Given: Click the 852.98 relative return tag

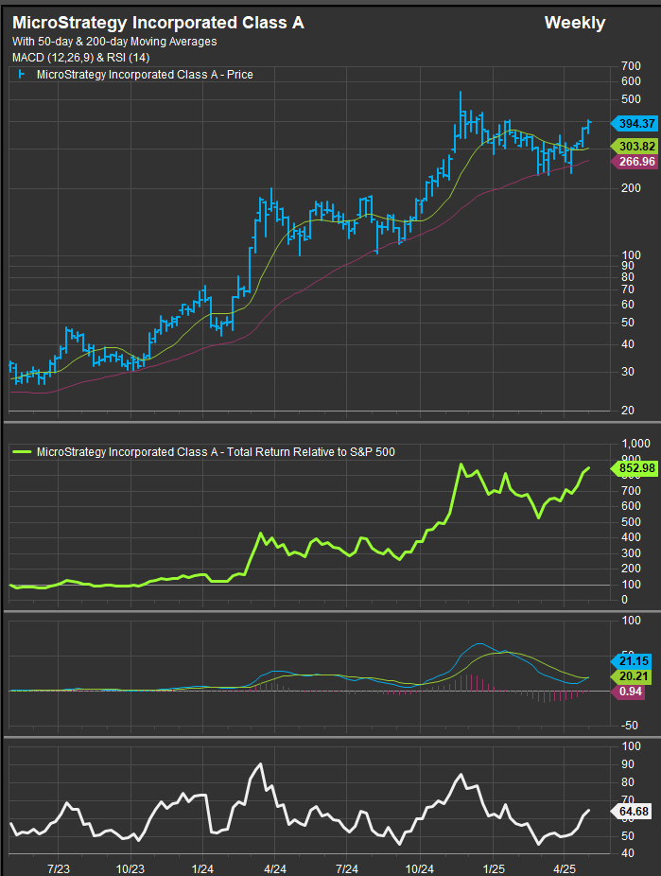Looking at the screenshot, I should coord(635,468).
